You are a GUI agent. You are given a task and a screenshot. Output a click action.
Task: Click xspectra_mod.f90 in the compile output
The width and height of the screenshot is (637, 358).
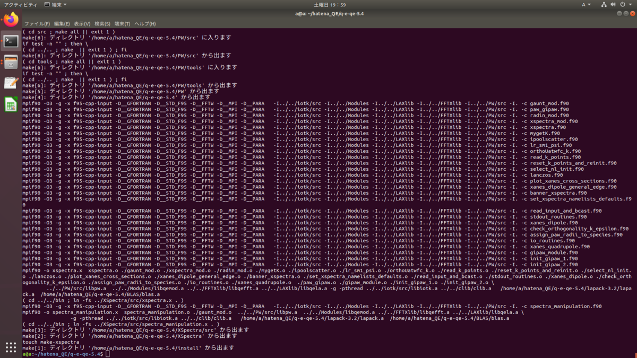pyautogui.click(x=554, y=121)
